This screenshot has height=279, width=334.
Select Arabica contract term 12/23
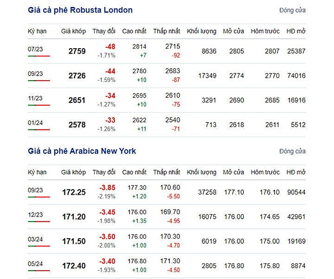[35, 215]
